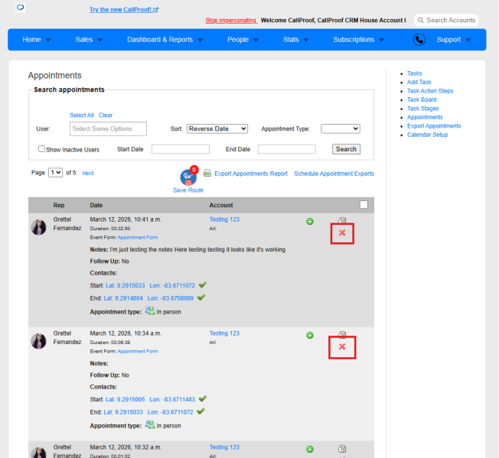The width and height of the screenshot is (499, 458).
Task: Click Schedule Appointment Exports link
Action: point(334,174)
